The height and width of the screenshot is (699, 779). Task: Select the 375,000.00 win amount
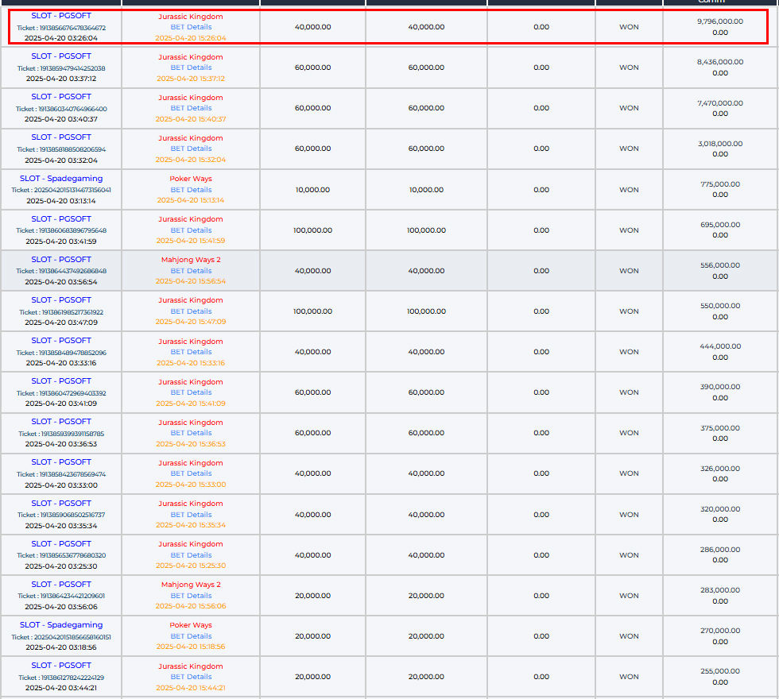[x=720, y=428]
